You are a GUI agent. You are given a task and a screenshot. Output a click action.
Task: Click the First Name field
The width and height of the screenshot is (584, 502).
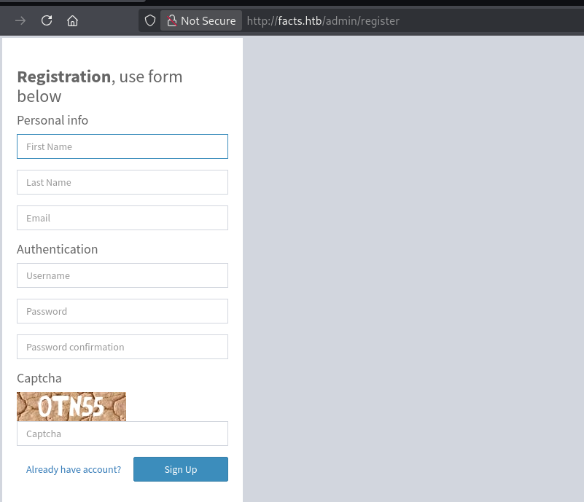tap(122, 146)
